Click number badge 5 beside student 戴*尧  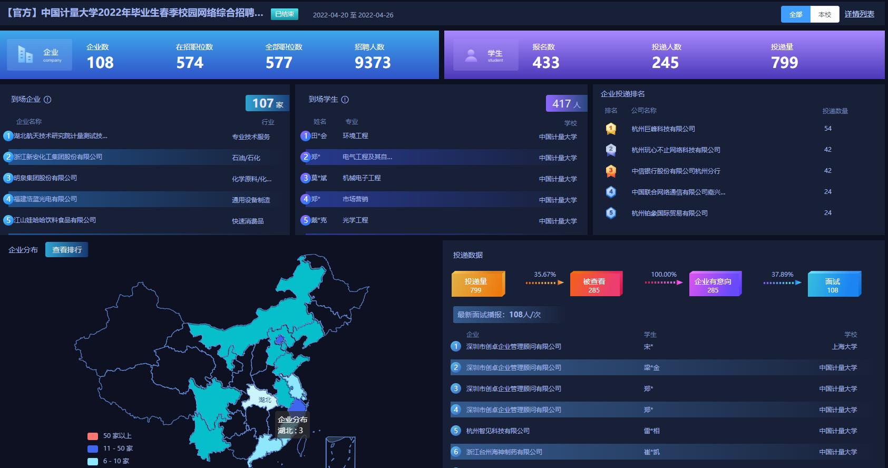click(305, 220)
